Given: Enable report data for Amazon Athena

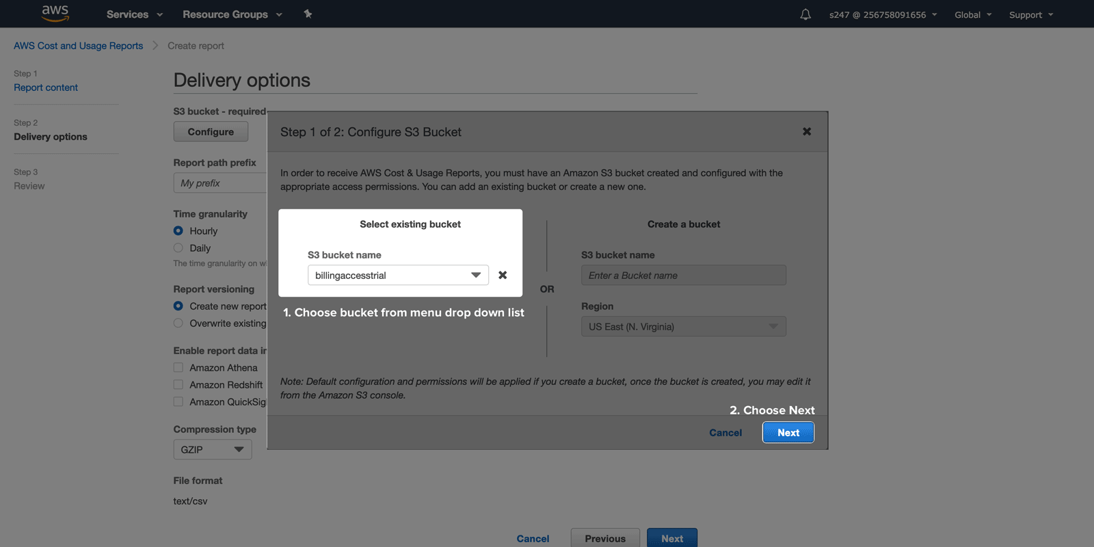Looking at the screenshot, I should click(x=178, y=367).
